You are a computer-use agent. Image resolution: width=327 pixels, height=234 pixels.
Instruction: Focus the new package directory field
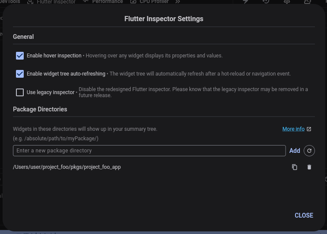point(149,151)
